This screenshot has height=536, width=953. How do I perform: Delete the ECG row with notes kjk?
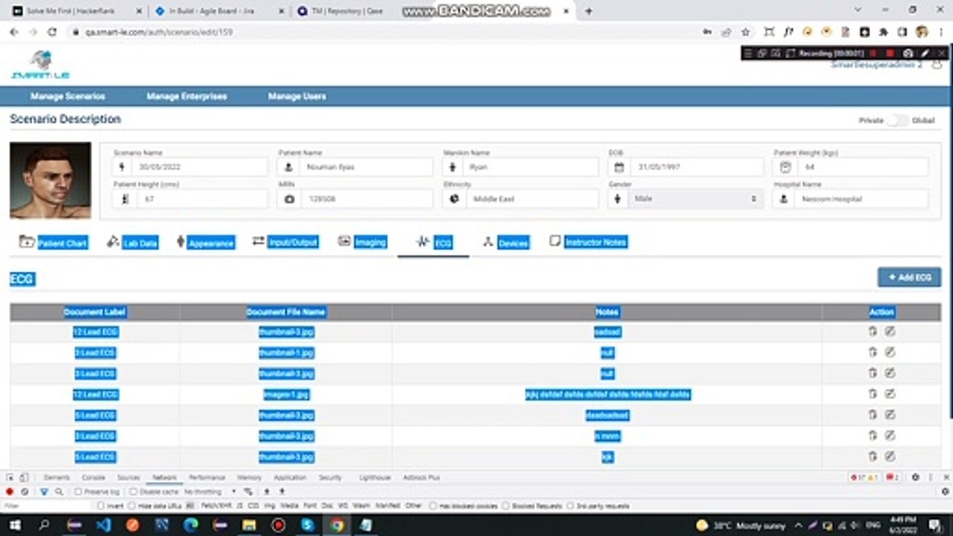point(873,456)
